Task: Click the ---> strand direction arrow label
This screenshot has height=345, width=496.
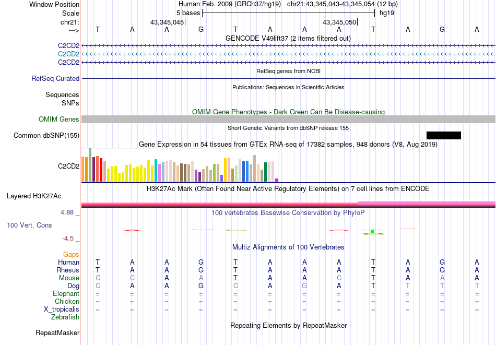Action: click(x=74, y=30)
